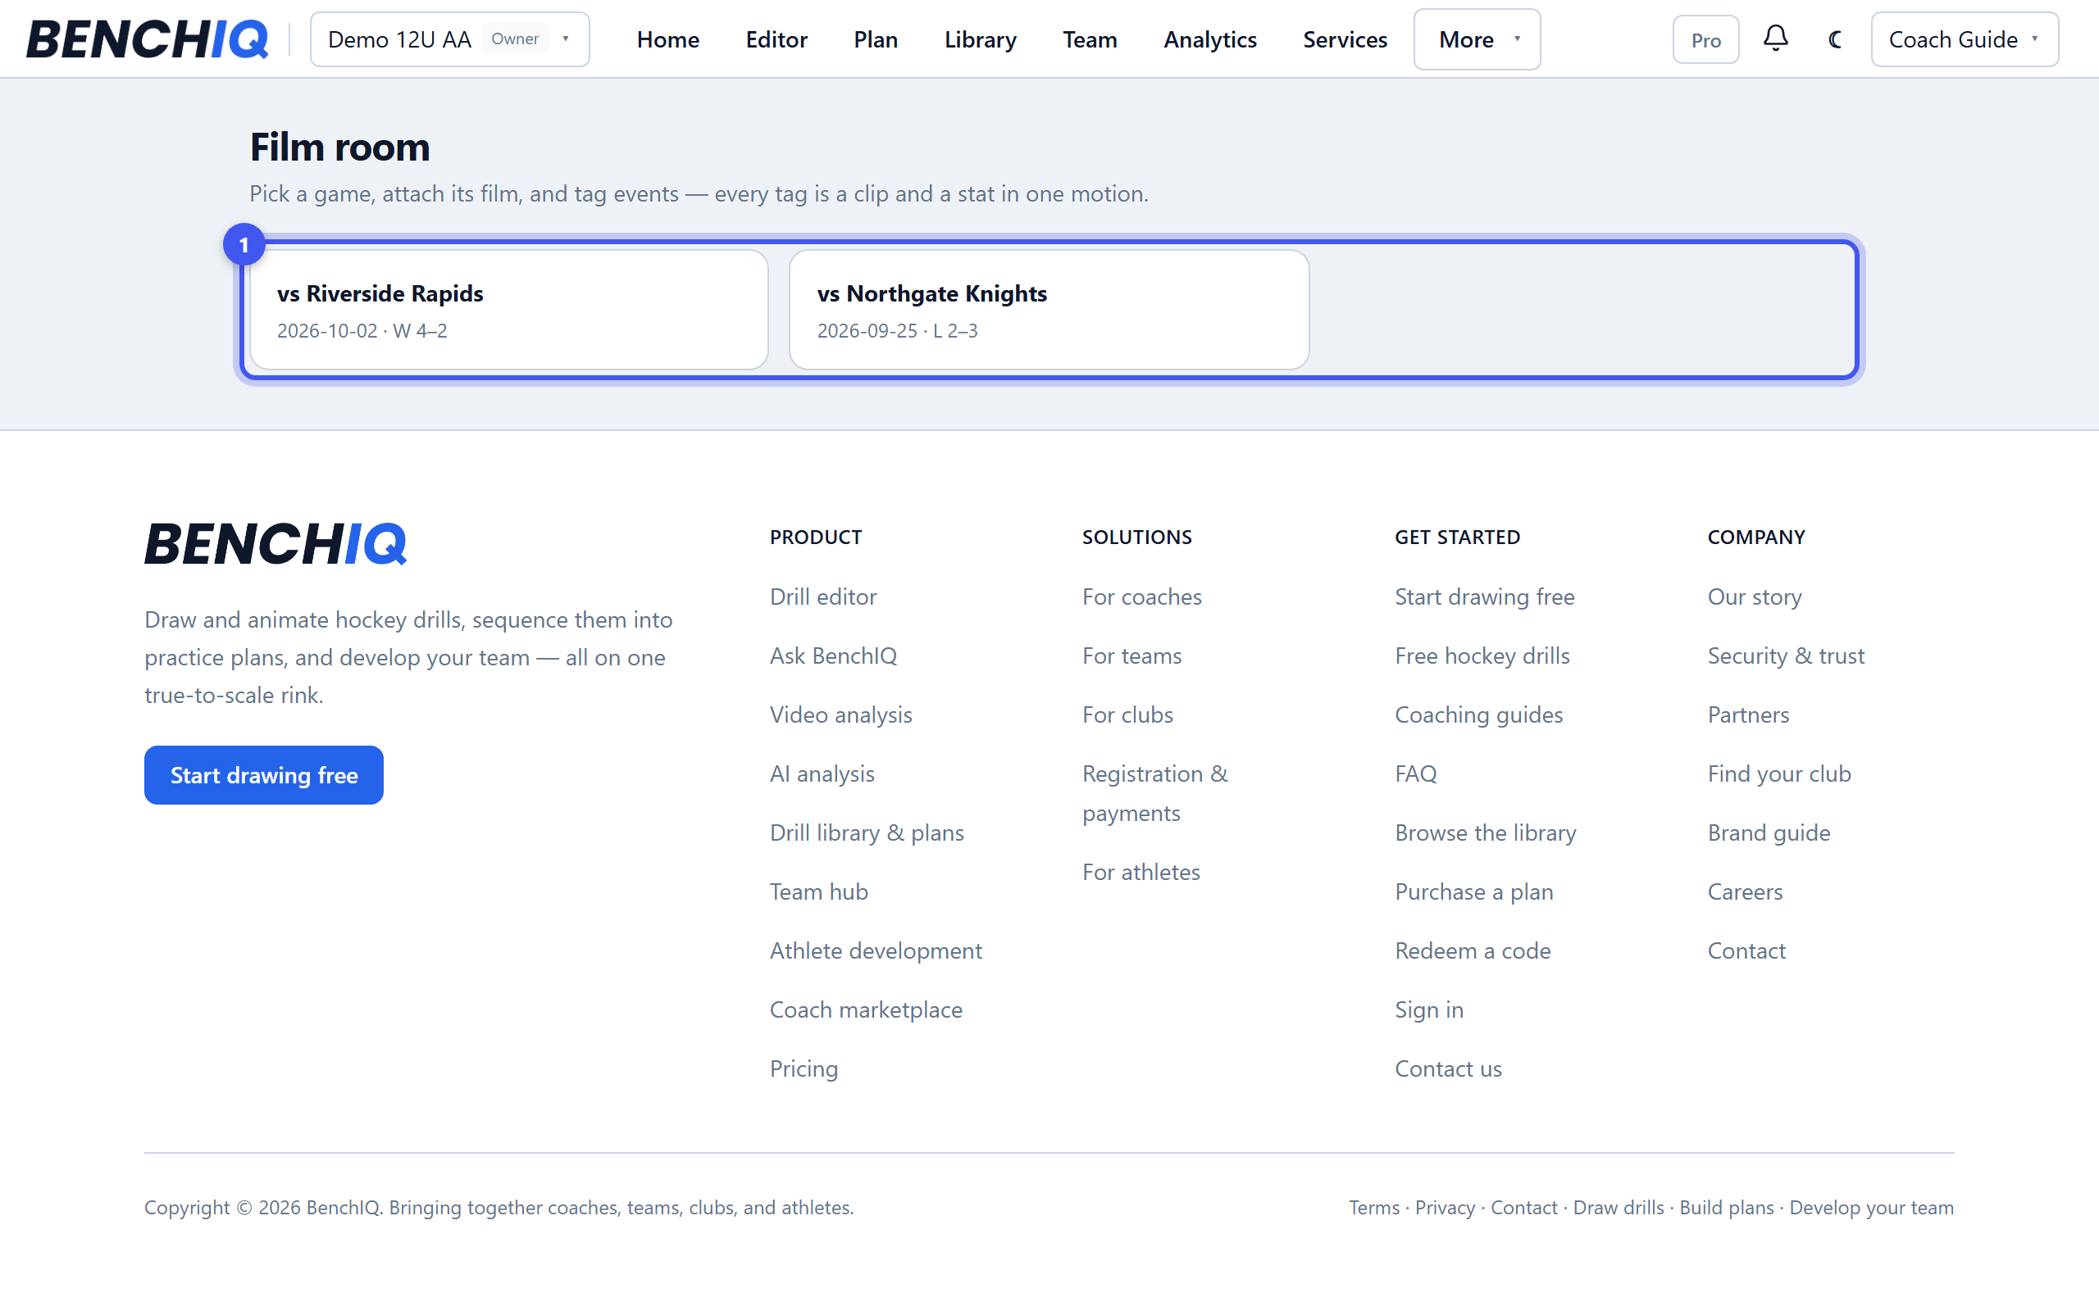The width and height of the screenshot is (2099, 1311).
Task: Open the Coach marketplace link
Action: coord(866,1009)
